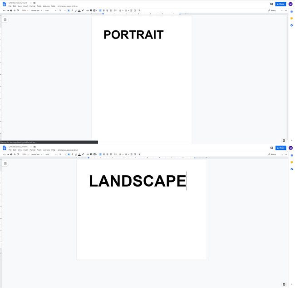Open Editing mode dropdown in LANDSCAPE window

click(x=275, y=154)
